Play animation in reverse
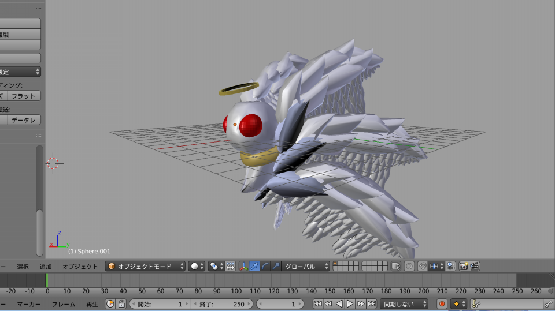Viewport: 555px width, 311px height. [x=339, y=304]
